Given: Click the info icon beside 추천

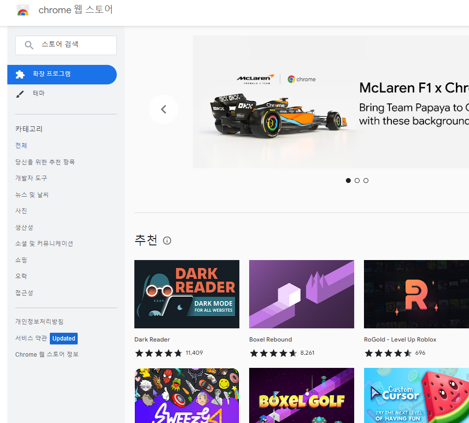Looking at the screenshot, I should [x=167, y=241].
